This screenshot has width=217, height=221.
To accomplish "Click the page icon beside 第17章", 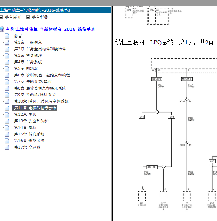I will tap(7, 147).
